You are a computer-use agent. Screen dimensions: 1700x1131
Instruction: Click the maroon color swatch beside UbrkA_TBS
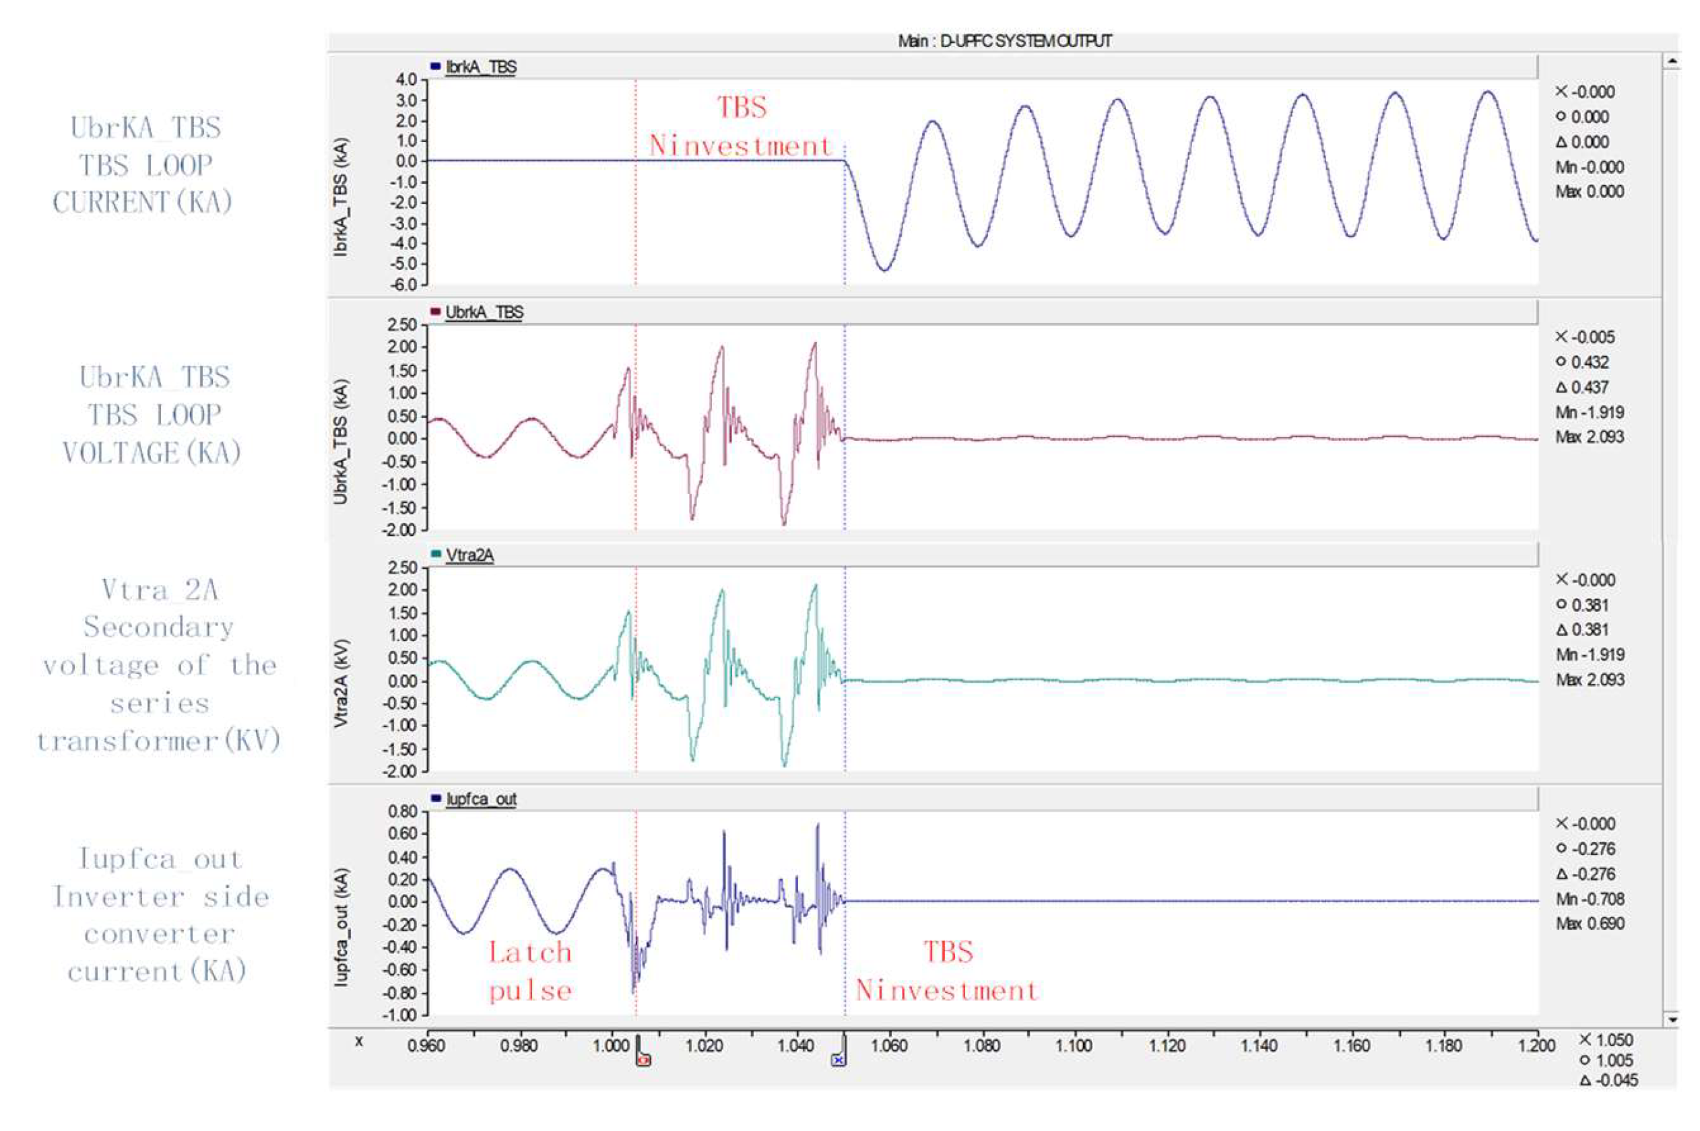point(435,312)
